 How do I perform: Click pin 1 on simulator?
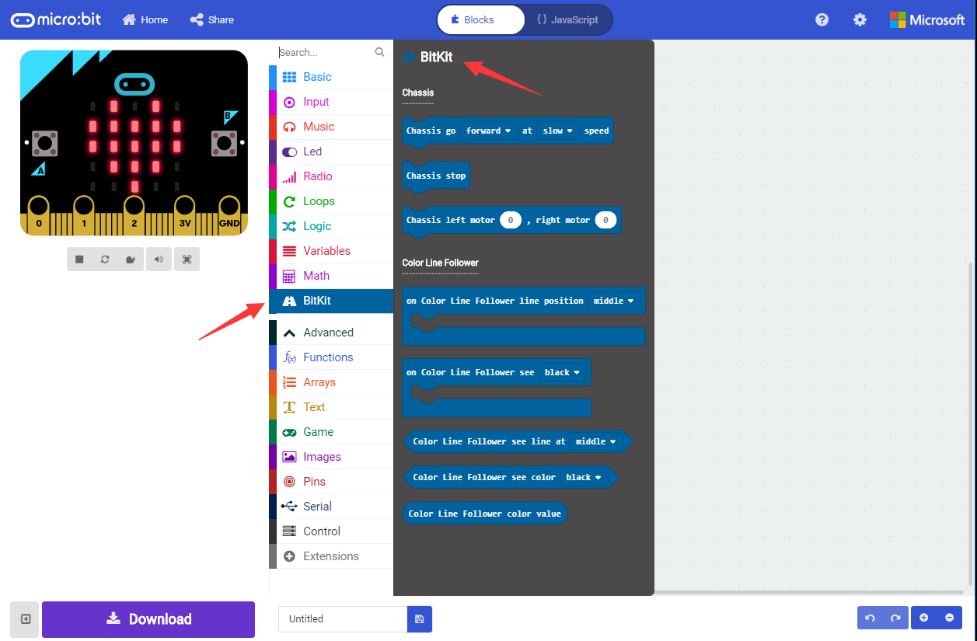[84, 215]
